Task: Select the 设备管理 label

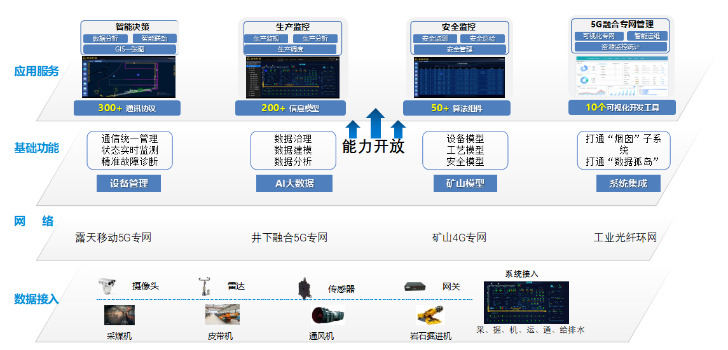Action: (128, 184)
